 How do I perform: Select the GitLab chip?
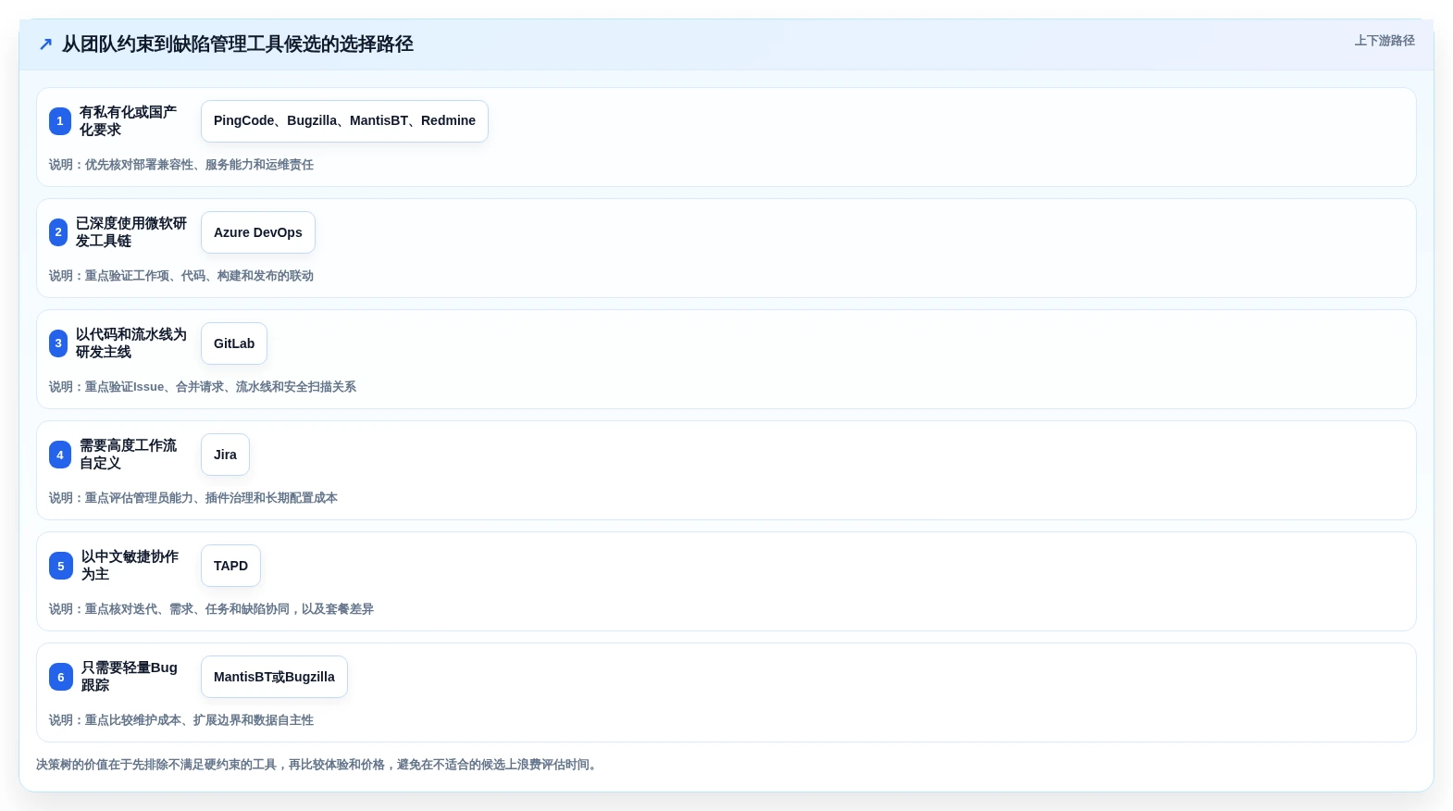tap(234, 343)
